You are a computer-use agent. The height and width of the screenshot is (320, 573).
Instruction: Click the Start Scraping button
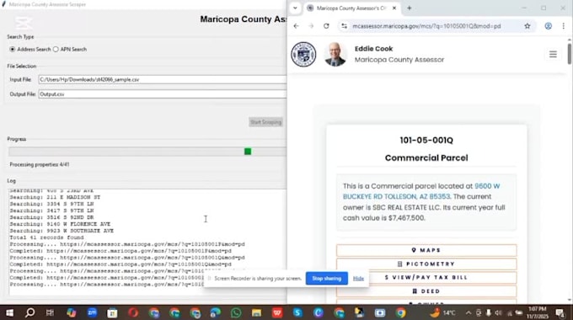[x=265, y=122]
